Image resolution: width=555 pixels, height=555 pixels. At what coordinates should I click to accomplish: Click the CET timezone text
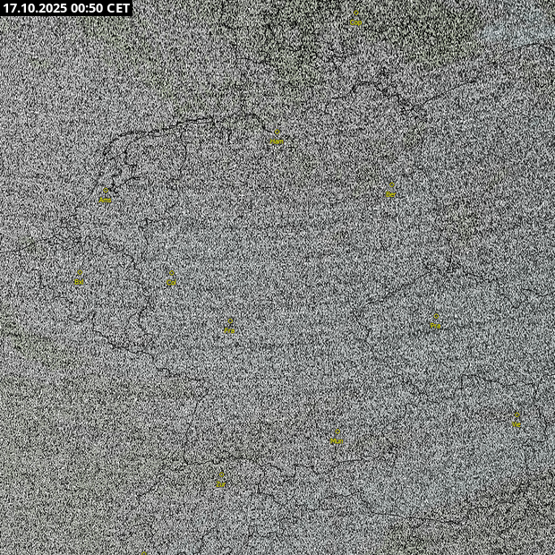point(118,8)
